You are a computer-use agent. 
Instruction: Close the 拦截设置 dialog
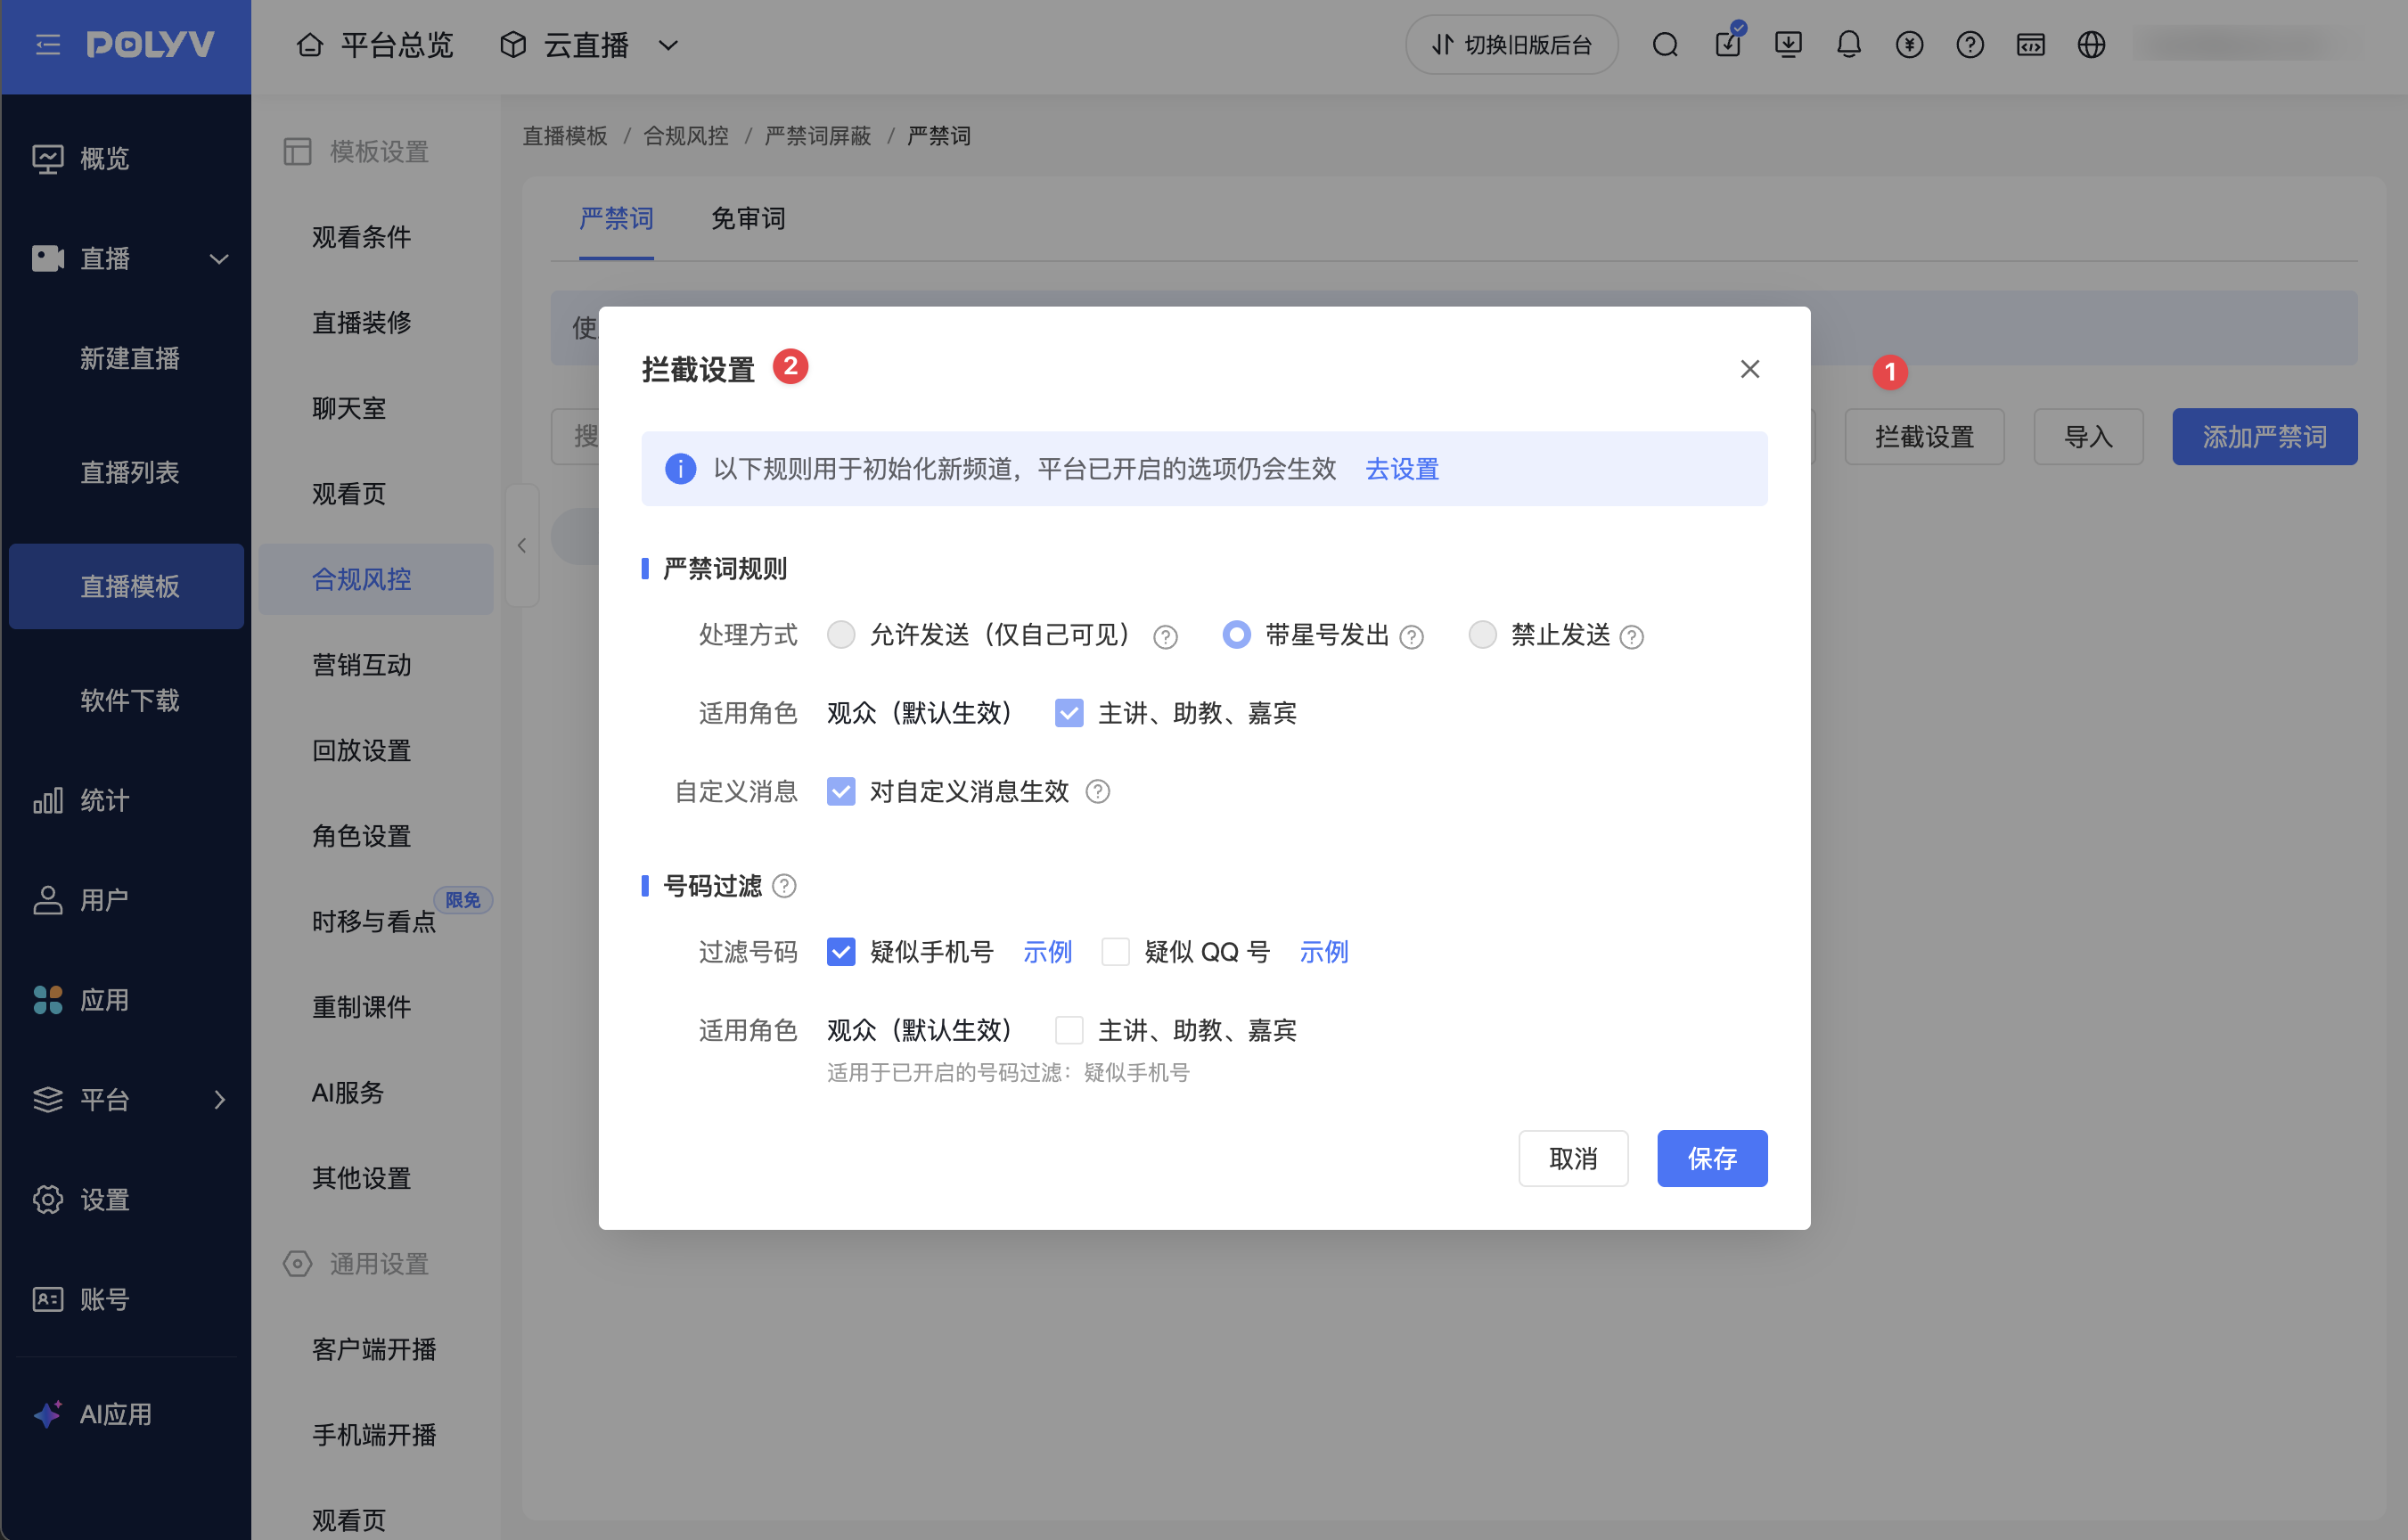click(1749, 369)
